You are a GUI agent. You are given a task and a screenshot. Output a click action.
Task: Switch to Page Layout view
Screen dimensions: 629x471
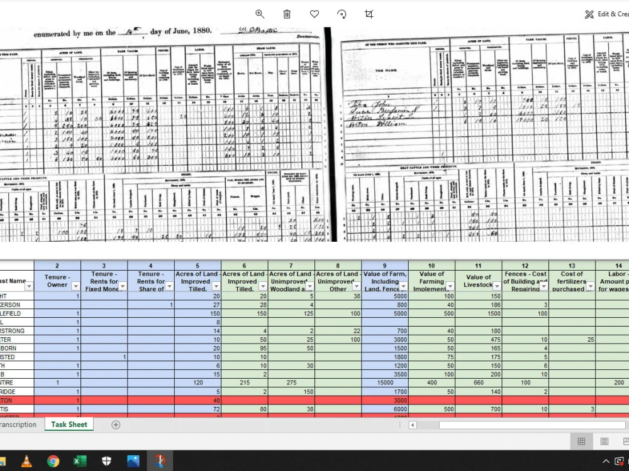(x=604, y=441)
